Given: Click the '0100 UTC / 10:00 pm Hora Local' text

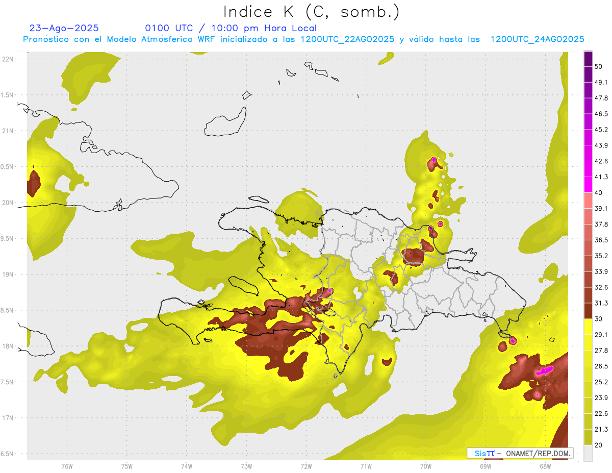Looking at the screenshot, I should [x=231, y=28].
